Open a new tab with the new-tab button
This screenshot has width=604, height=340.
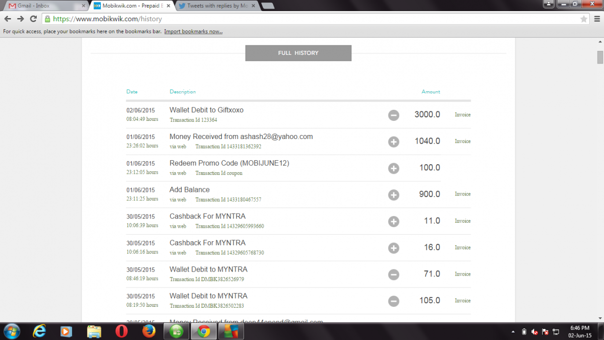click(268, 6)
